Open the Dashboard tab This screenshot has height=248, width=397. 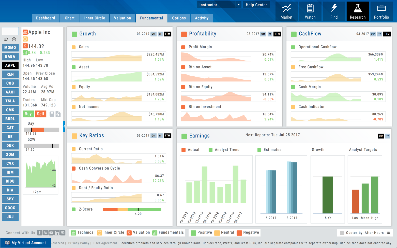45,18
